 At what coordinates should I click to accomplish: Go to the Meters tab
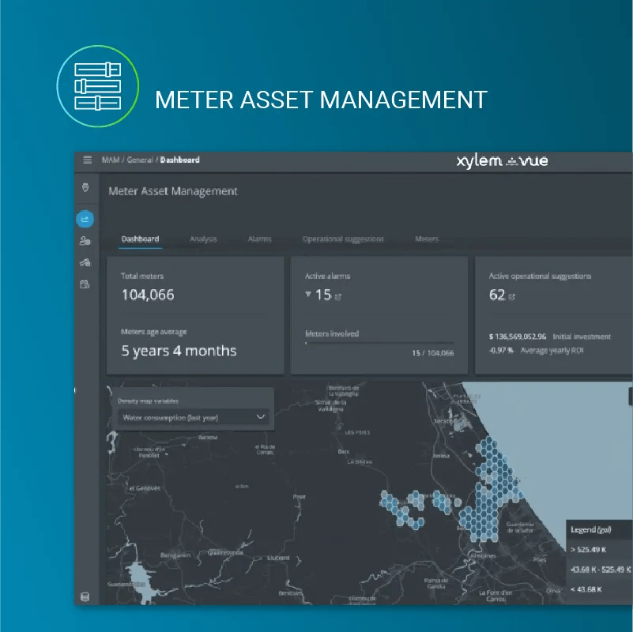coord(427,239)
